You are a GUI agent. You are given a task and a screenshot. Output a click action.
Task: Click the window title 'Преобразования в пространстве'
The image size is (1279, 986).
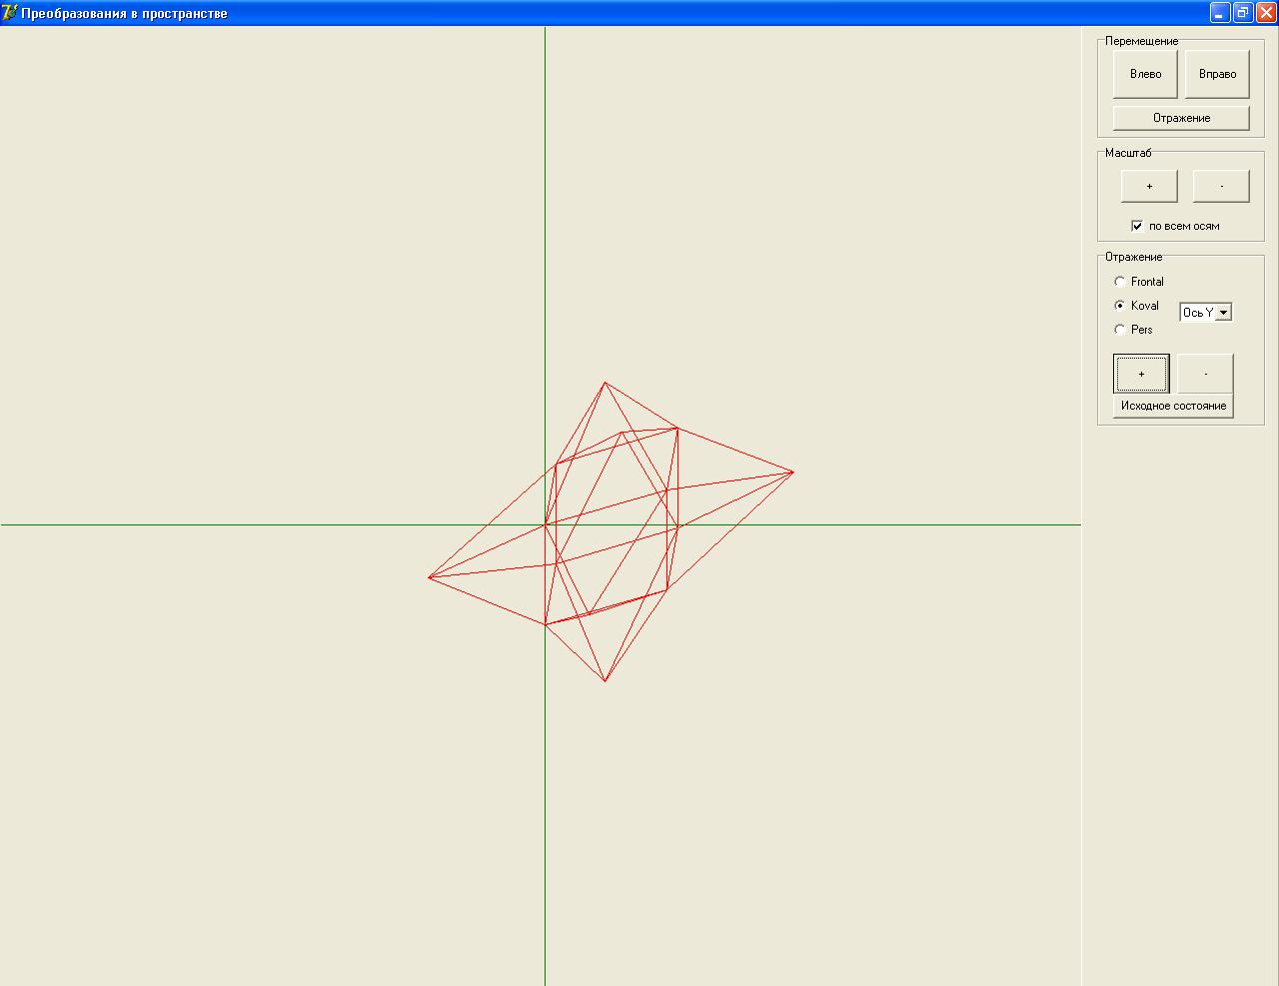(x=125, y=13)
